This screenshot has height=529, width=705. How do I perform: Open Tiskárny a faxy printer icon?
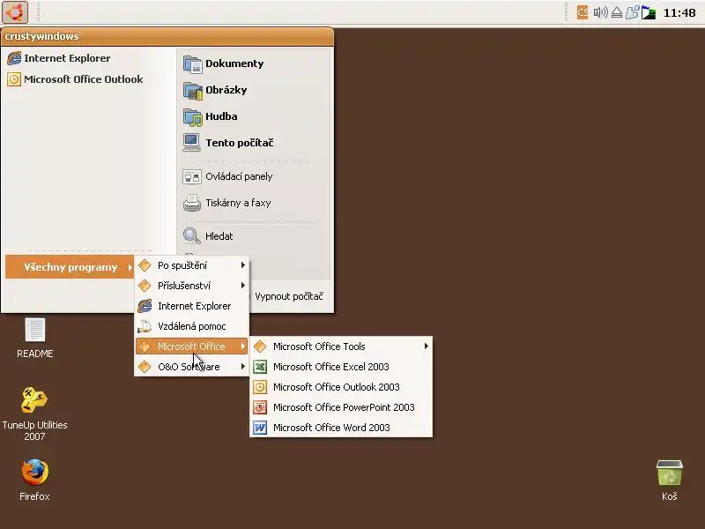coord(192,203)
